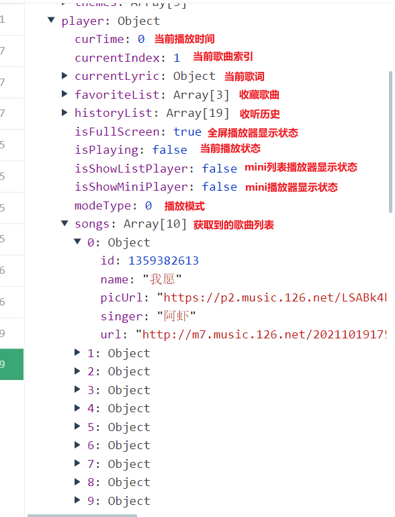Collapse the player Object node
This screenshot has width=395, height=517.
pos(51,20)
